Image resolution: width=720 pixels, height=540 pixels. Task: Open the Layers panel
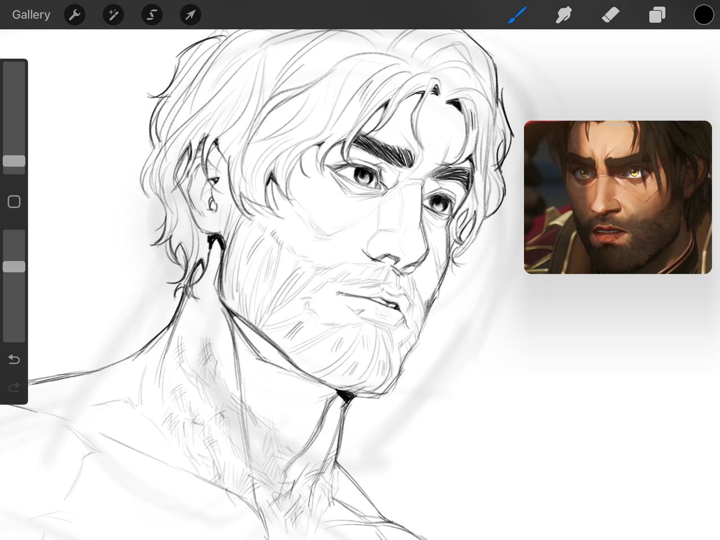pyautogui.click(x=657, y=15)
